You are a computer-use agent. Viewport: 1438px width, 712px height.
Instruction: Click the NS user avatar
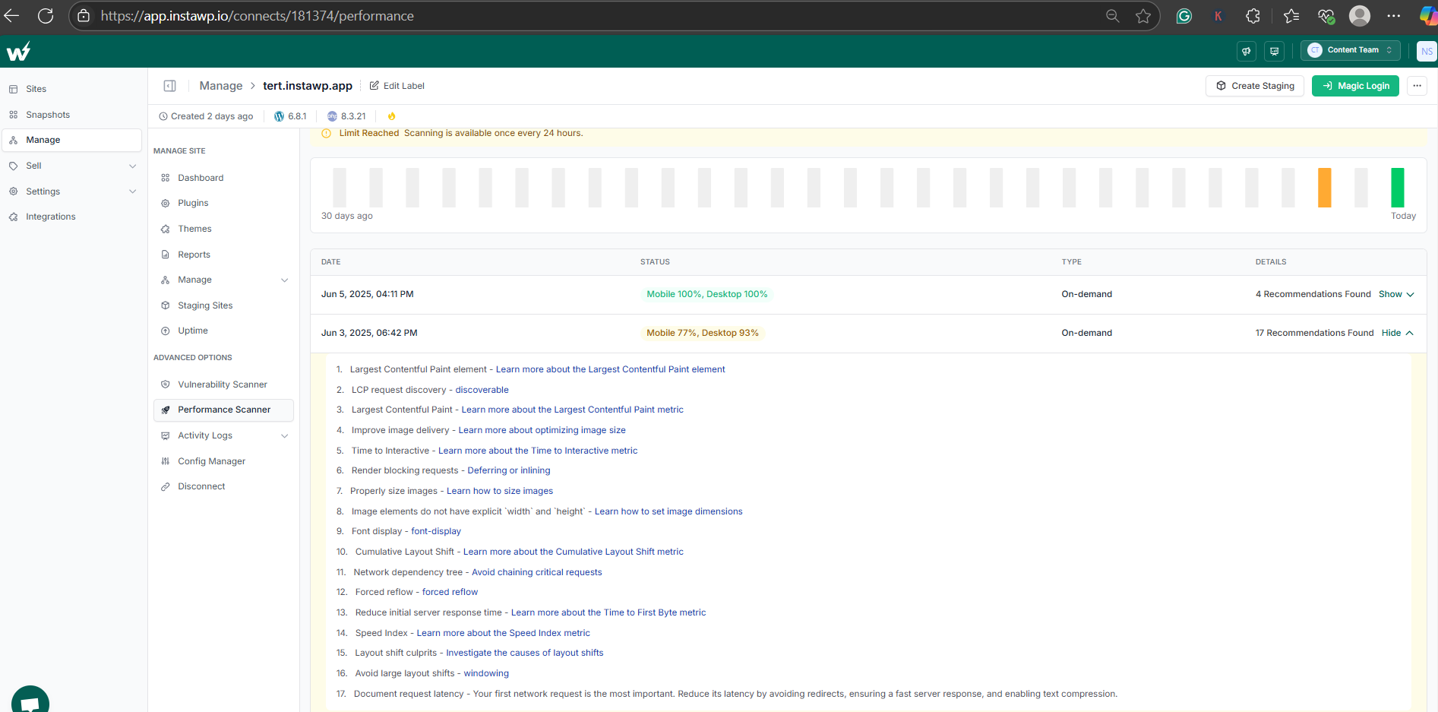(x=1427, y=51)
